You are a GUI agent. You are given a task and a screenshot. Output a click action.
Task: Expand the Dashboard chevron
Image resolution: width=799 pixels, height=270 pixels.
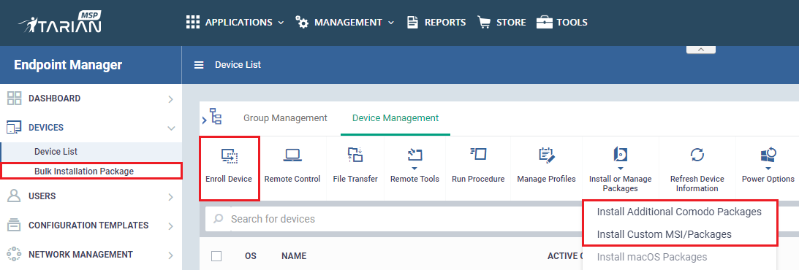[x=171, y=99]
